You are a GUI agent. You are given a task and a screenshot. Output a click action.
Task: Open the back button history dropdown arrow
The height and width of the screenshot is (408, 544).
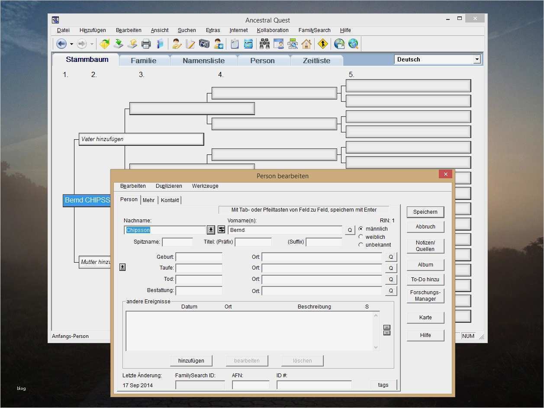(71, 44)
